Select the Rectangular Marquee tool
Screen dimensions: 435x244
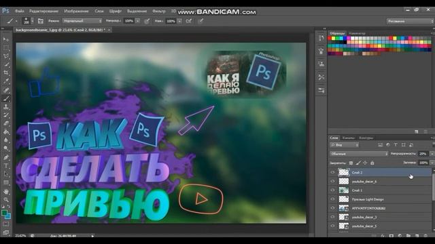(6, 47)
